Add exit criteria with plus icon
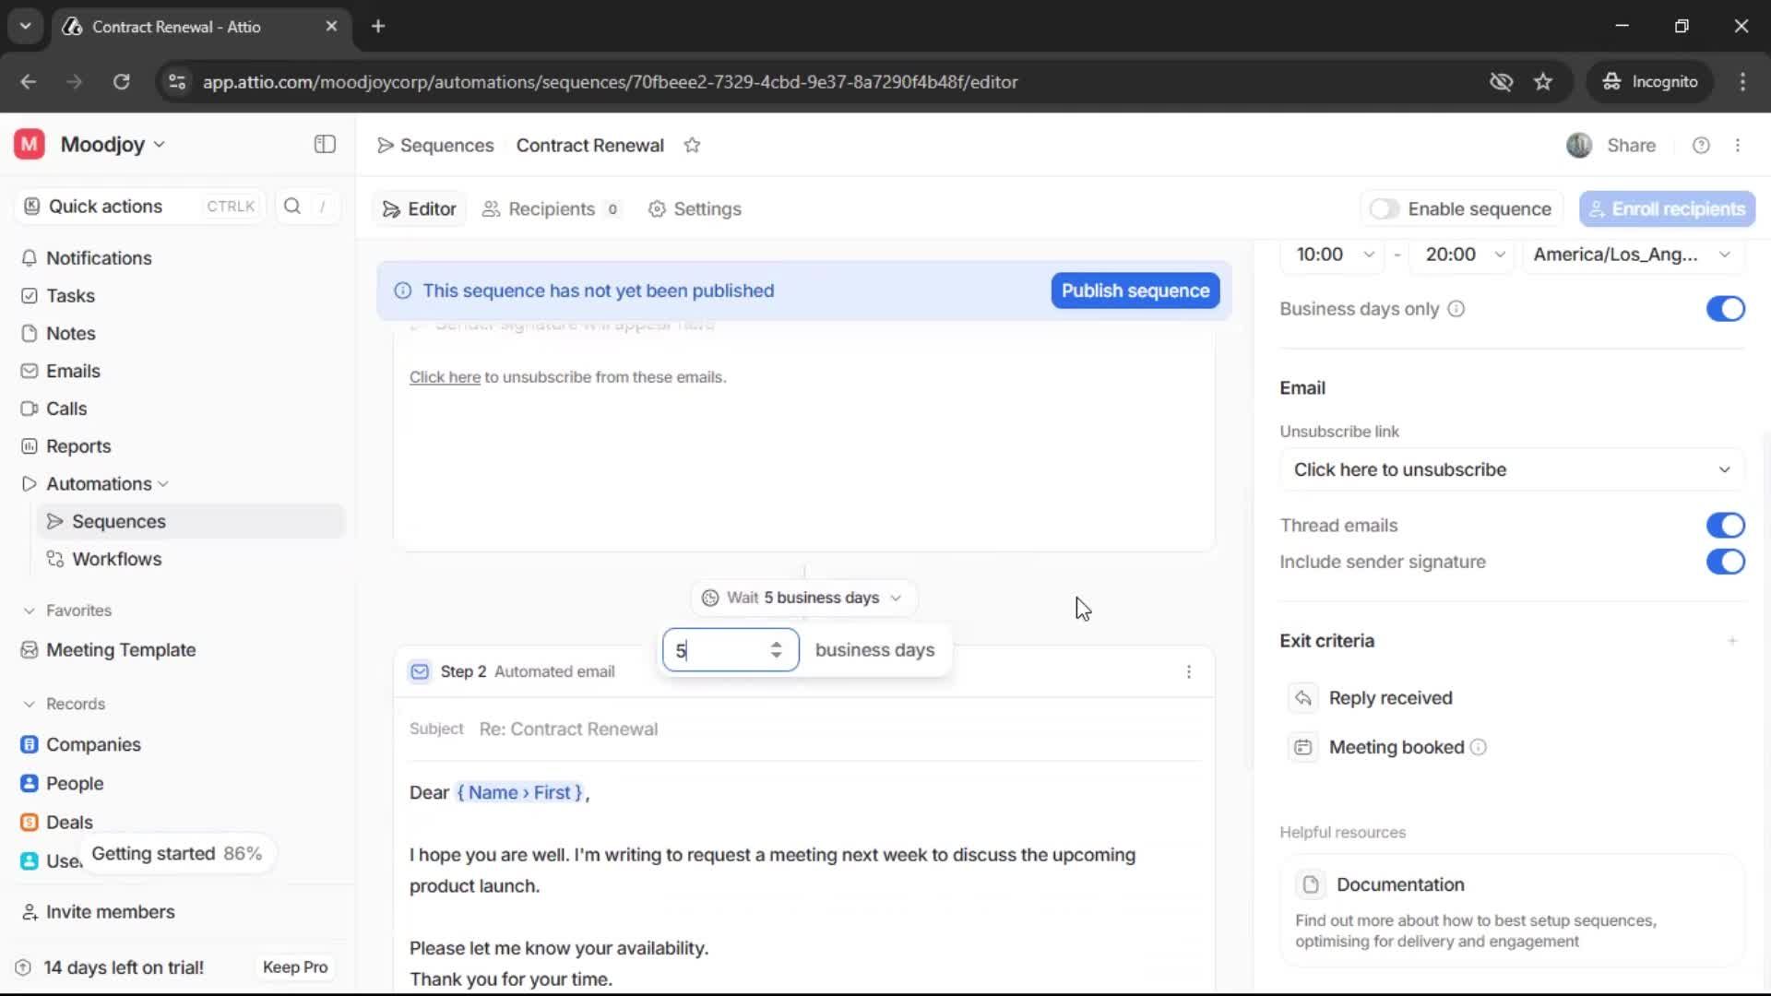Screen dimensions: 1771x996 coord(1731,641)
